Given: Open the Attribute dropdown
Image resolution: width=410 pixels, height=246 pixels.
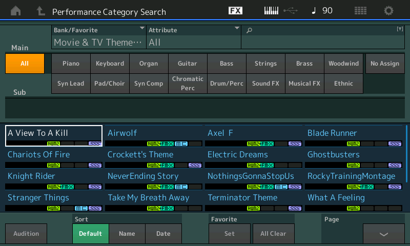Looking at the screenshot, I should (x=194, y=37).
